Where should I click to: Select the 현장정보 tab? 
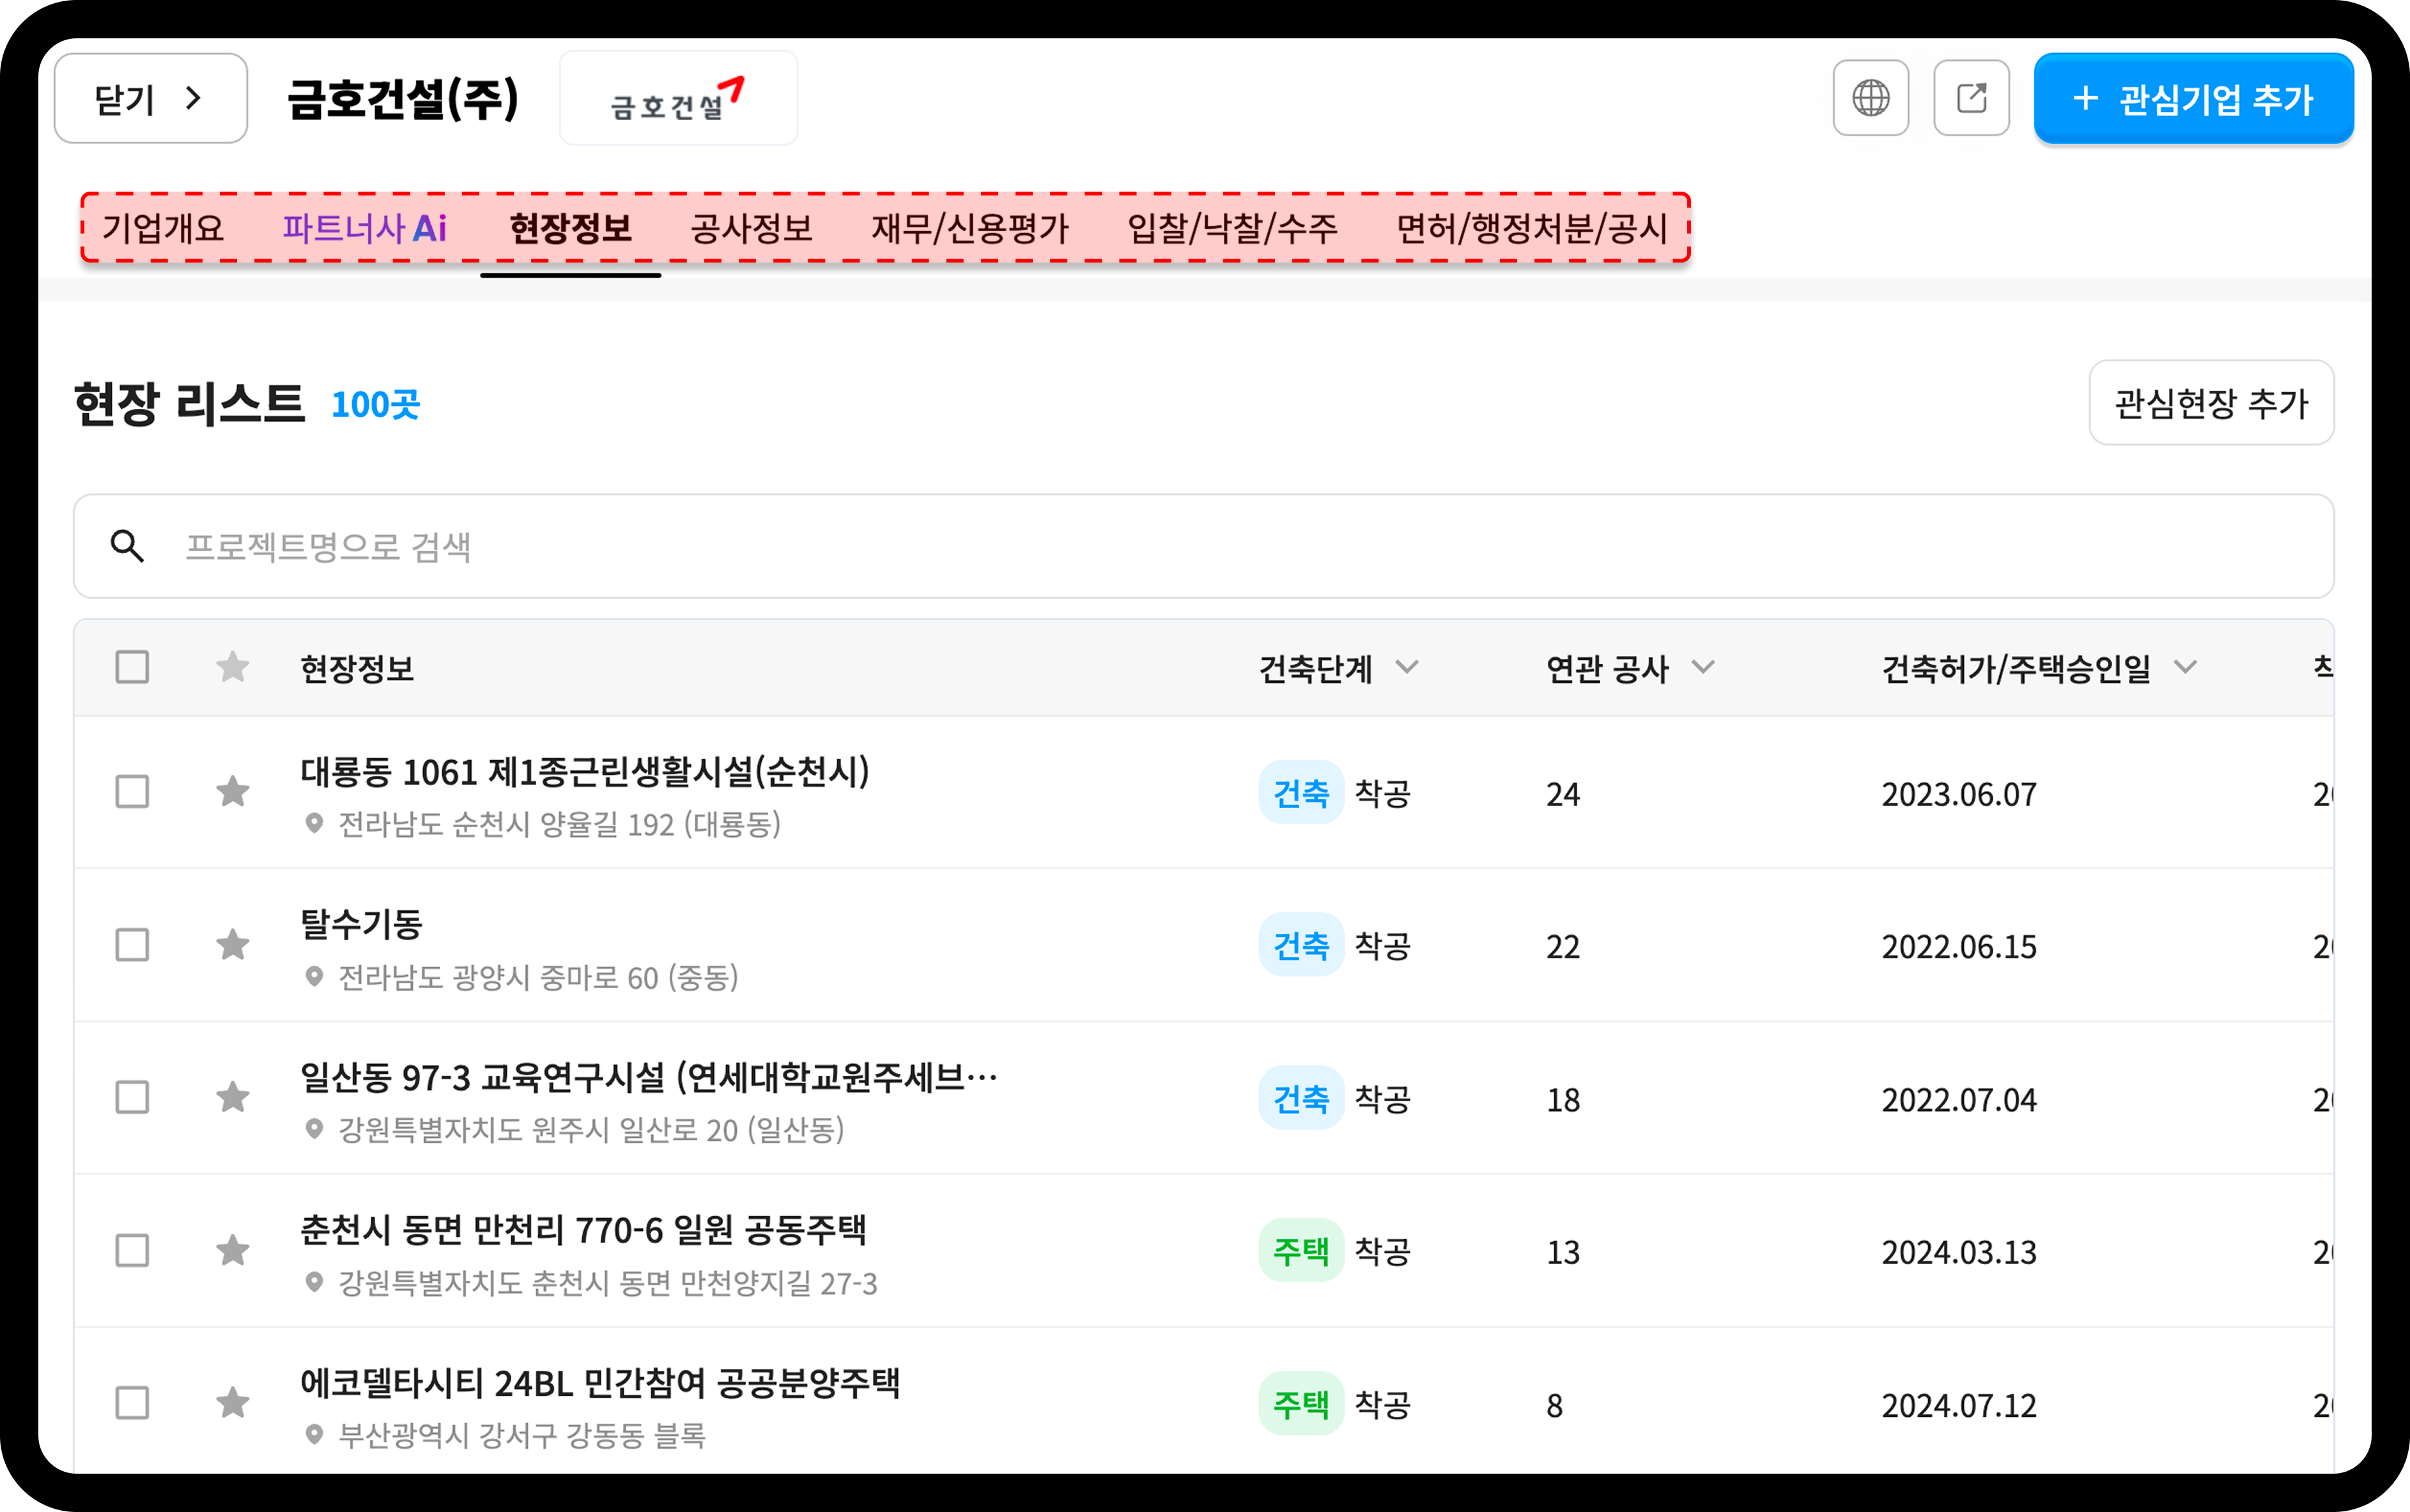coord(570,229)
